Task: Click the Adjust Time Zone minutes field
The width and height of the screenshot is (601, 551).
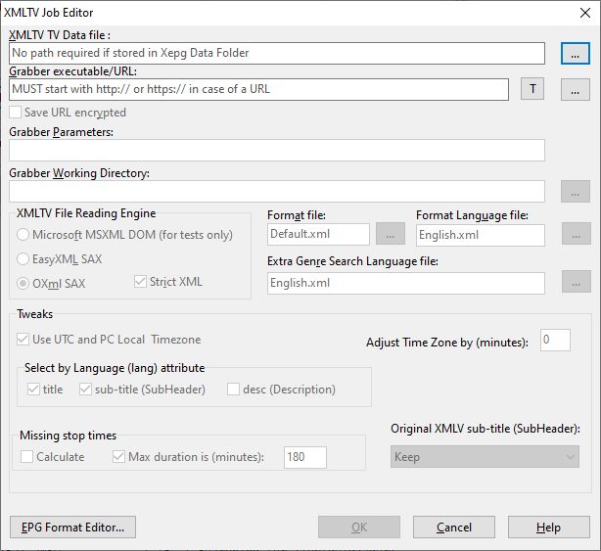Action: tap(555, 341)
